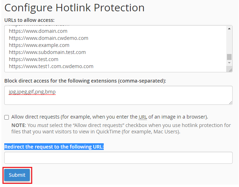239x187 pixels.
Task: Click the https://www.test1.com.cwdemo.com entry
Action: tap(51, 66)
